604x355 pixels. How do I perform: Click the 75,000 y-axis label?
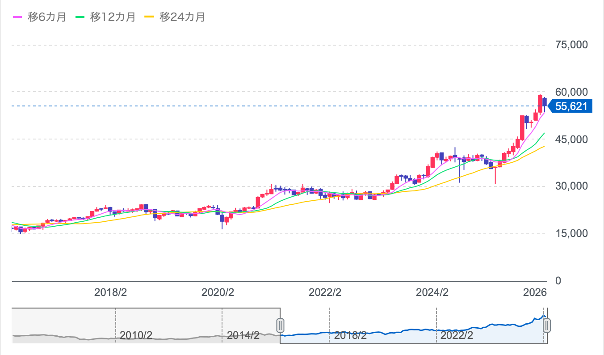pyautogui.click(x=571, y=45)
